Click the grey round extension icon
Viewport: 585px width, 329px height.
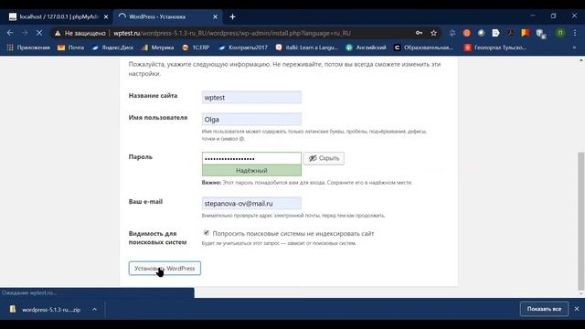pos(482,33)
